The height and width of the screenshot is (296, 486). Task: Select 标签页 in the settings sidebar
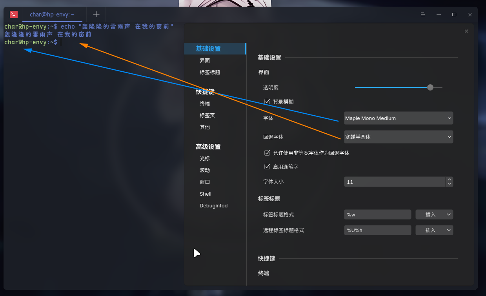click(207, 115)
